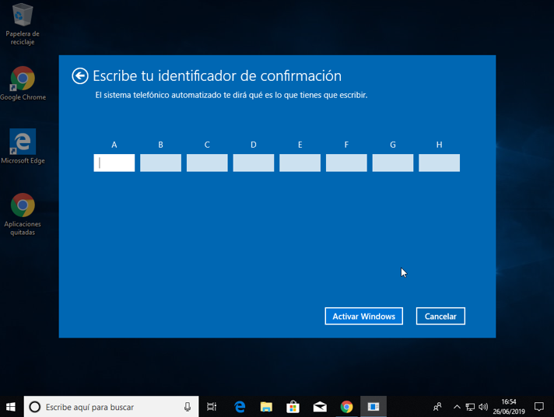Open the Mail app from the taskbar
554x417 pixels.
point(320,407)
